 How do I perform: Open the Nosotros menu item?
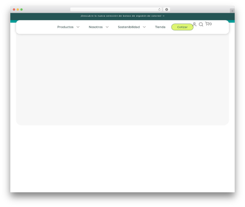pyautogui.click(x=96, y=27)
